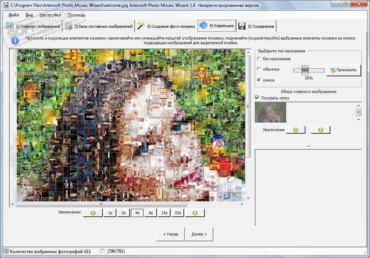Click the Далее > button

click(x=199, y=234)
